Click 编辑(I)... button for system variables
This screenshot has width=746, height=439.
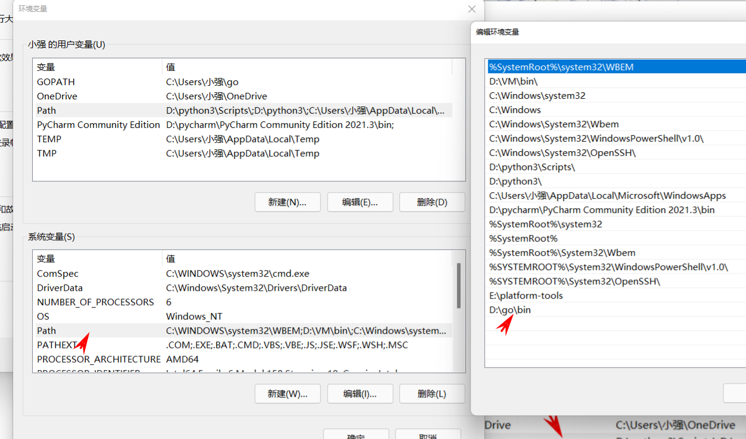coord(360,394)
